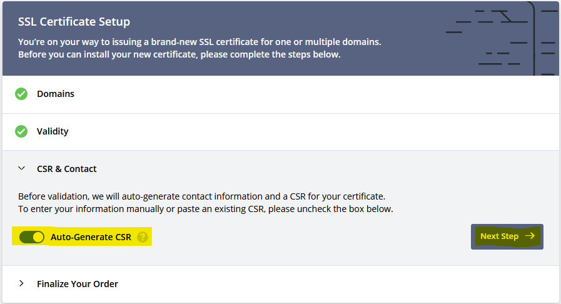The height and width of the screenshot is (304, 561).
Task: Open the help question mark for Auto-Generate CSR
Action: click(143, 237)
